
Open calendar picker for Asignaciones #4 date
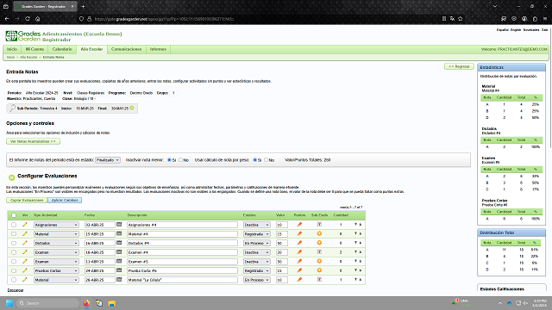(119, 224)
